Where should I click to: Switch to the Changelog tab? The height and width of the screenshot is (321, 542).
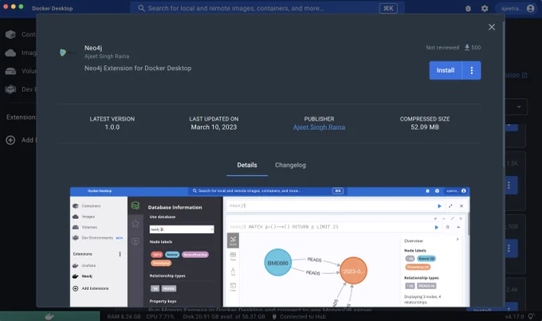[290, 165]
